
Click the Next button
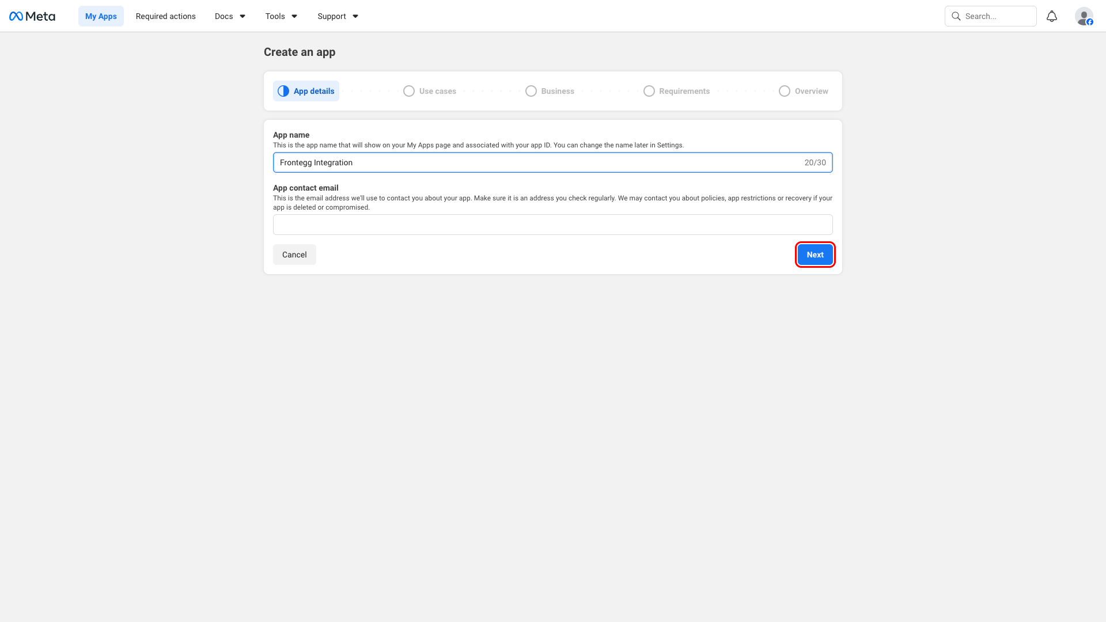pos(815,255)
